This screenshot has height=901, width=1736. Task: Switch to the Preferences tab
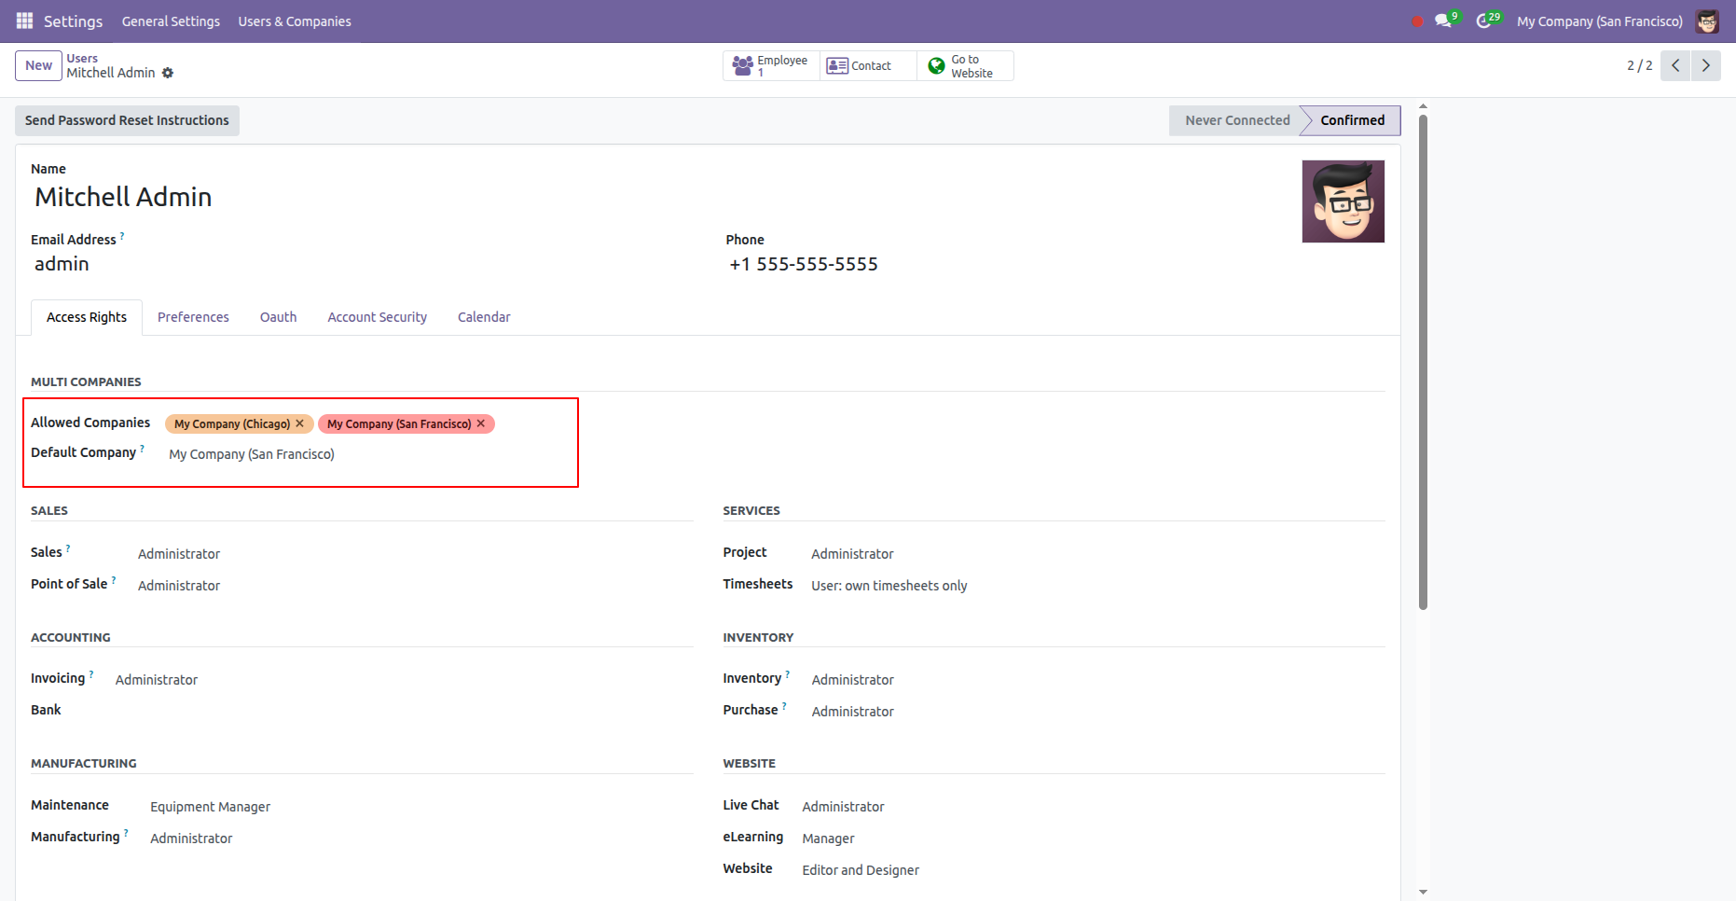193,317
